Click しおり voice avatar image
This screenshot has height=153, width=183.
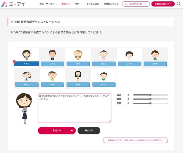click(x=129, y=55)
